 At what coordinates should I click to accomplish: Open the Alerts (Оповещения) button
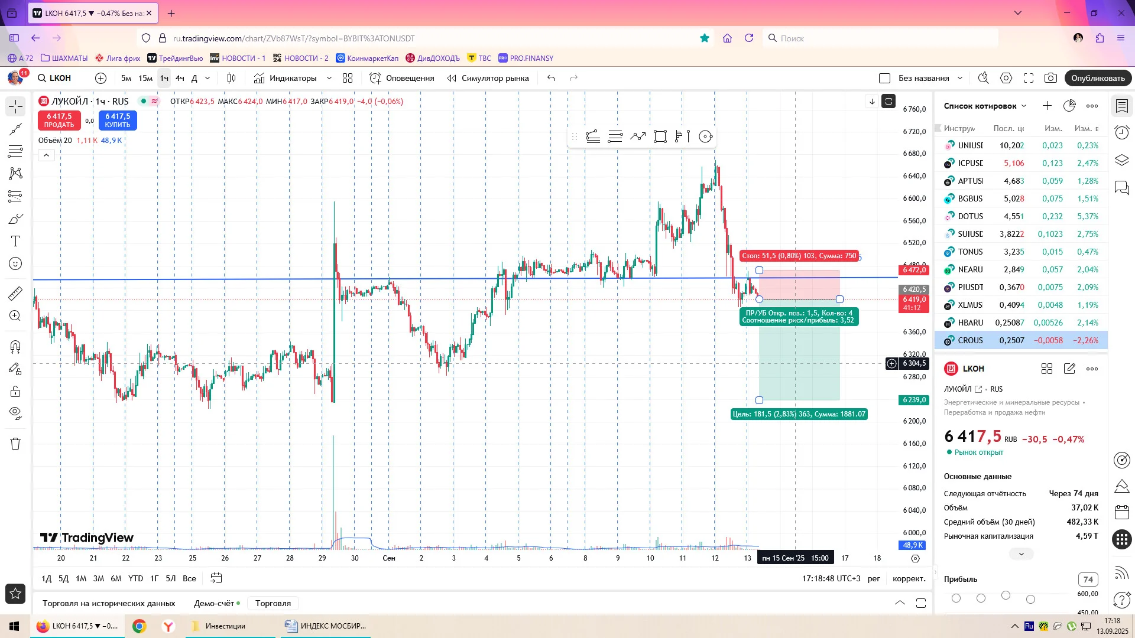pyautogui.click(x=402, y=78)
